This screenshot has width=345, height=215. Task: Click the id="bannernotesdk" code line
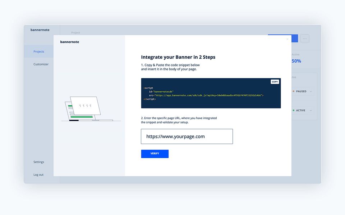coord(161,92)
